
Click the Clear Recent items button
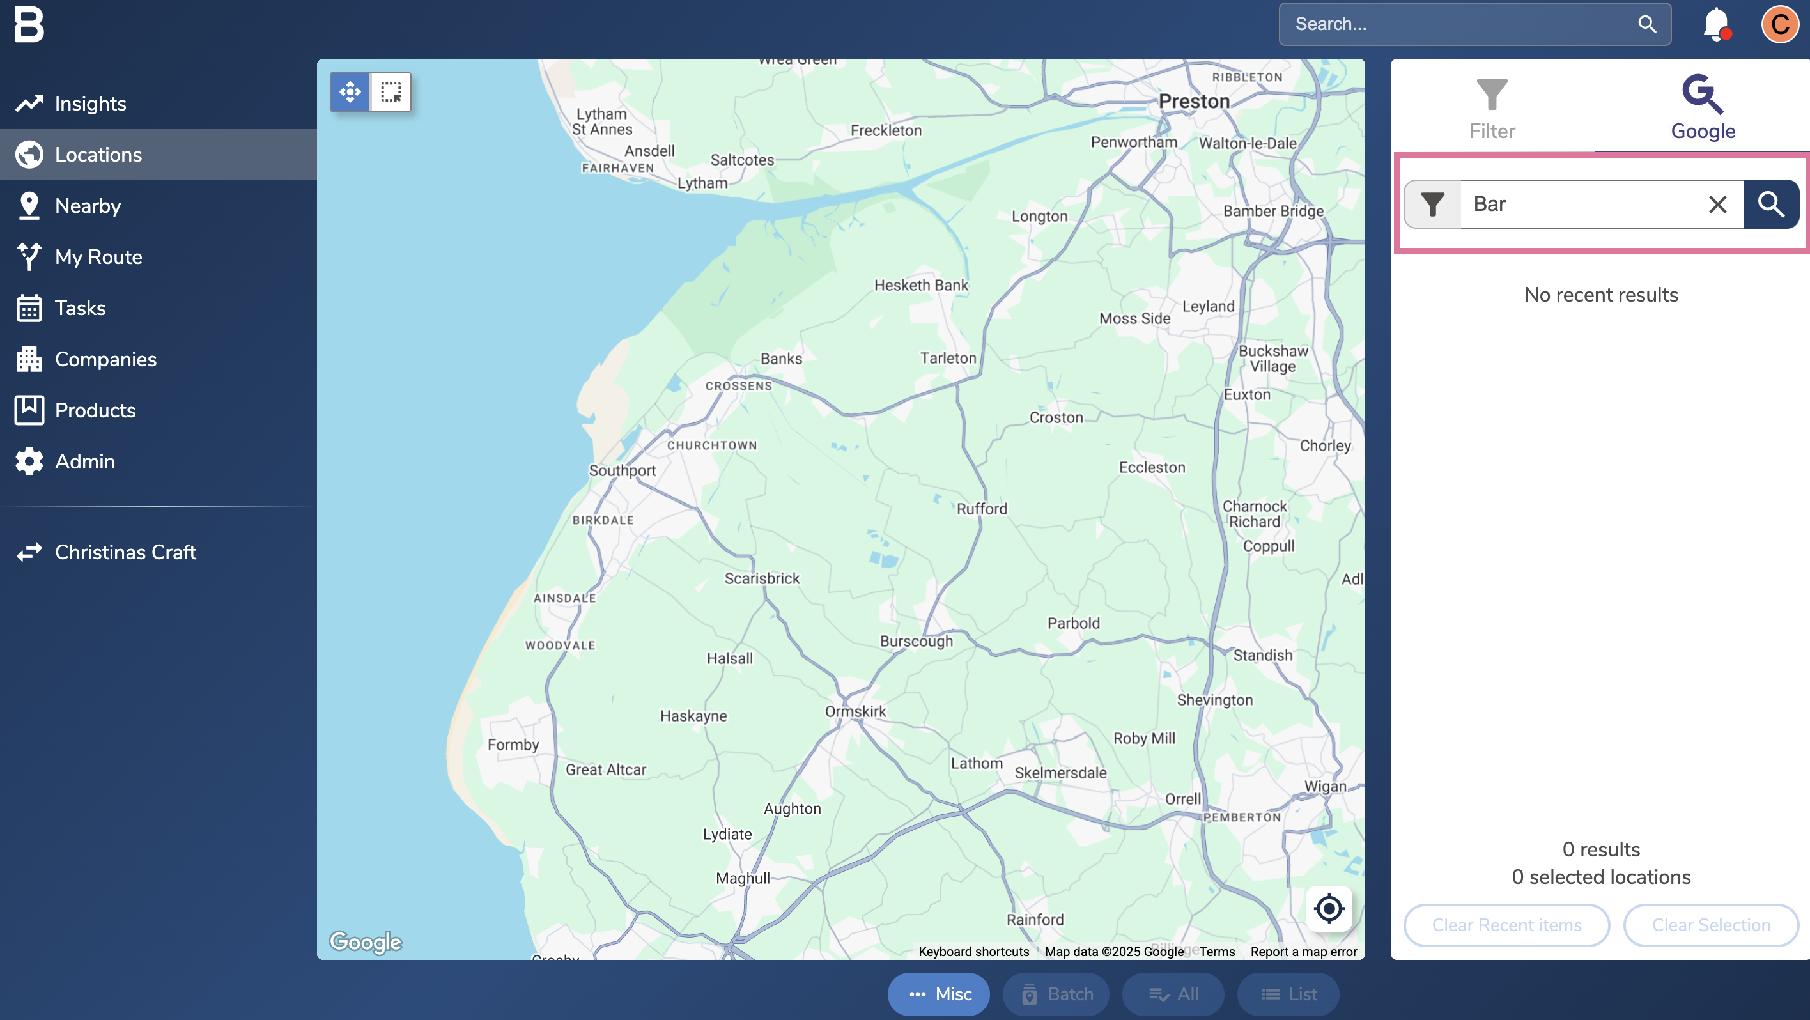(1506, 925)
